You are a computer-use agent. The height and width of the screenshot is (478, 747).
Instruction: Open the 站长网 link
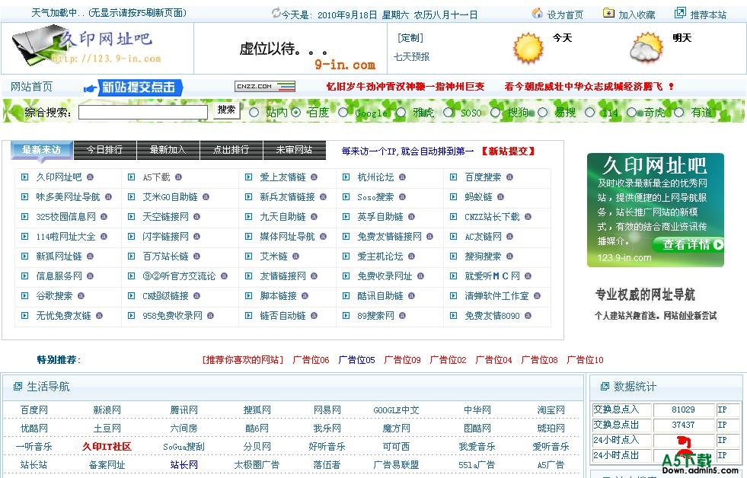pyautogui.click(x=184, y=464)
